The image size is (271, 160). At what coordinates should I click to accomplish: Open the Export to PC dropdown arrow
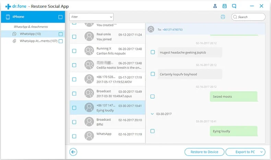pos(261,152)
